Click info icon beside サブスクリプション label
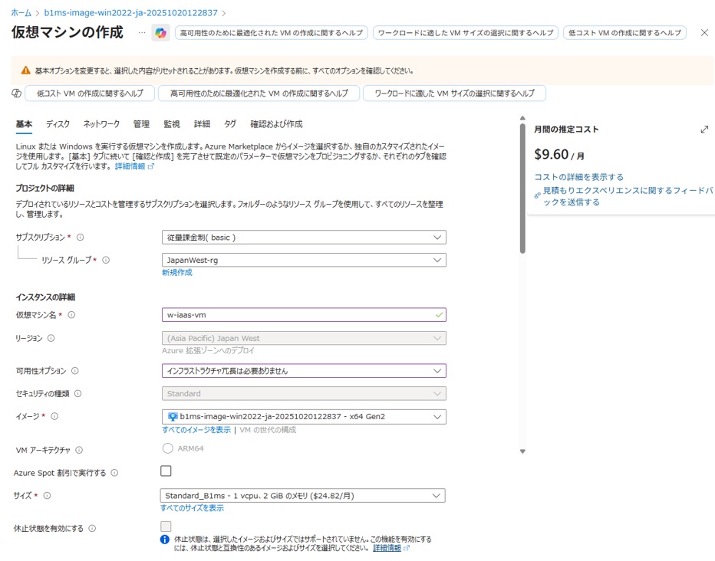The height and width of the screenshot is (561, 715). (x=81, y=238)
